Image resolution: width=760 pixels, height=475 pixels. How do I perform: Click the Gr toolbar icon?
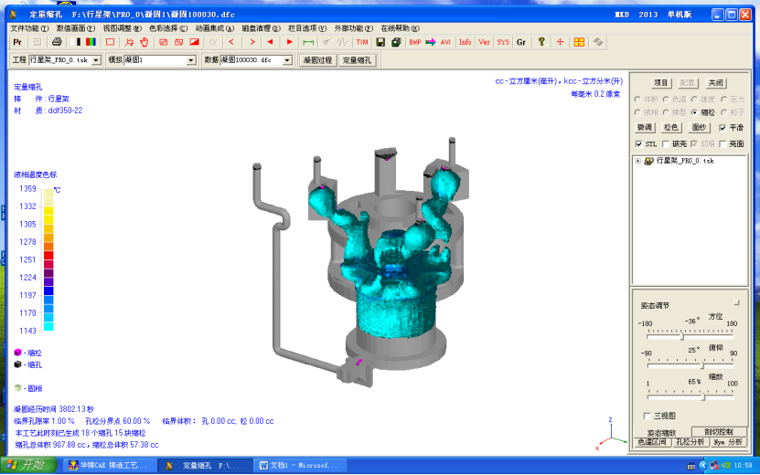click(x=521, y=42)
